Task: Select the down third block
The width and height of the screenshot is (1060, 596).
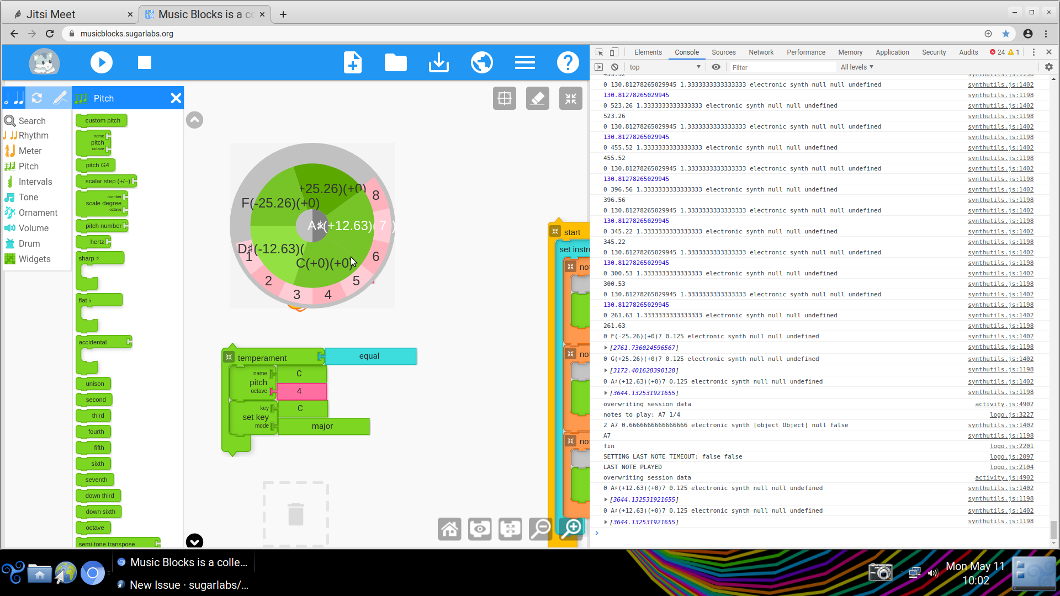Action: click(99, 496)
